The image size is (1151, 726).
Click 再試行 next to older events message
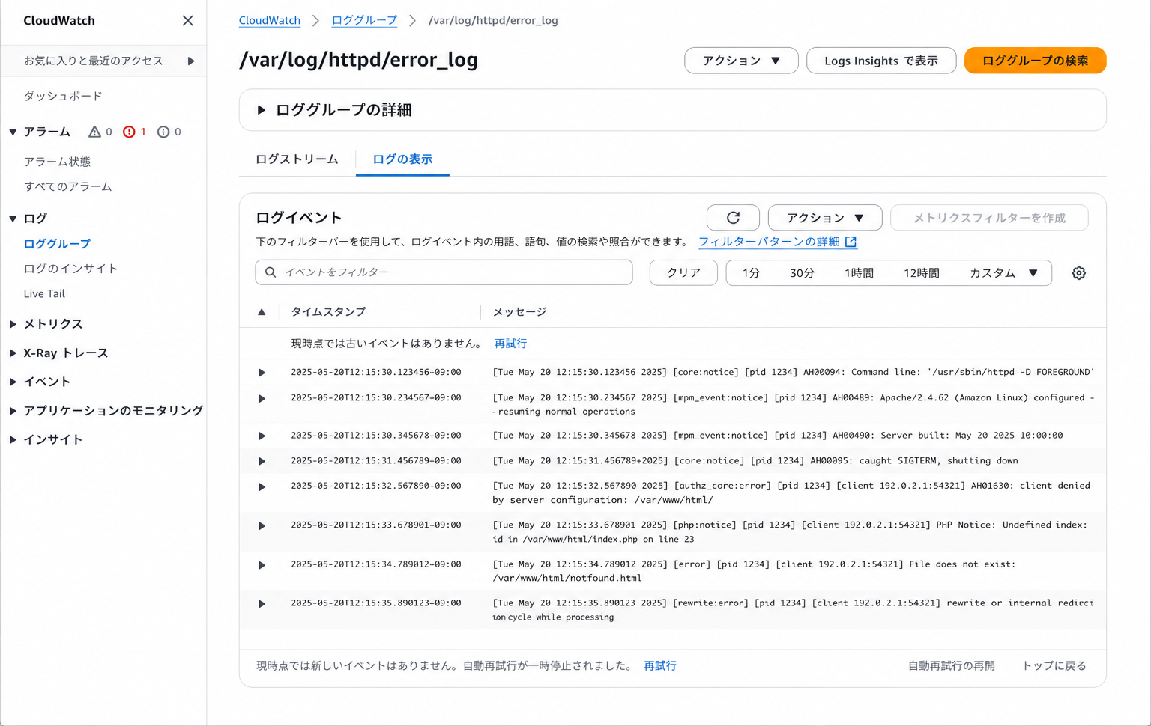[x=510, y=344]
